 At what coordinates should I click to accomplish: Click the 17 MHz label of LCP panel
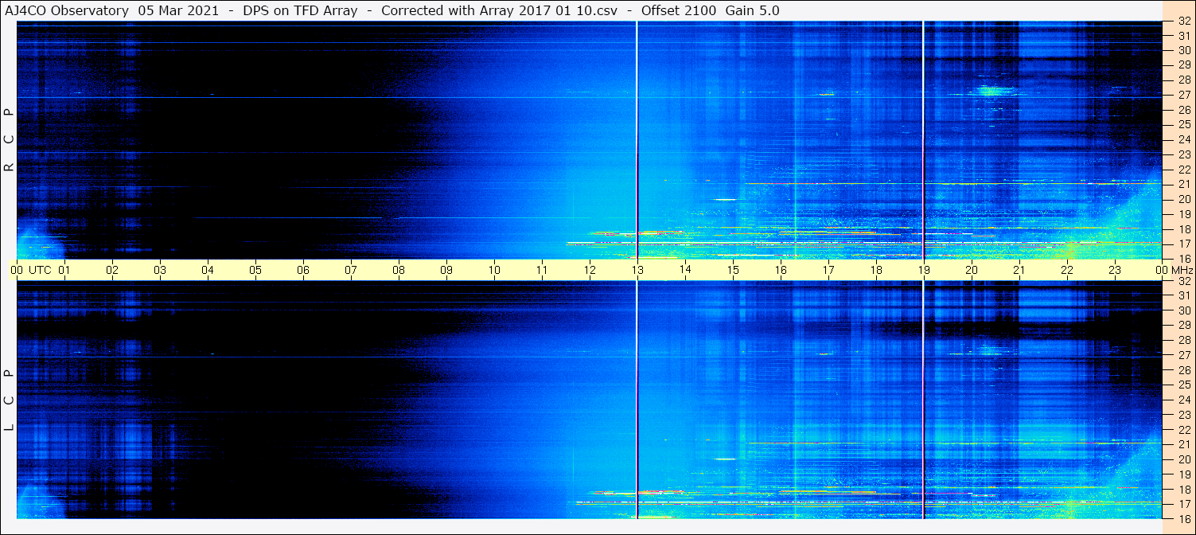click(1183, 504)
